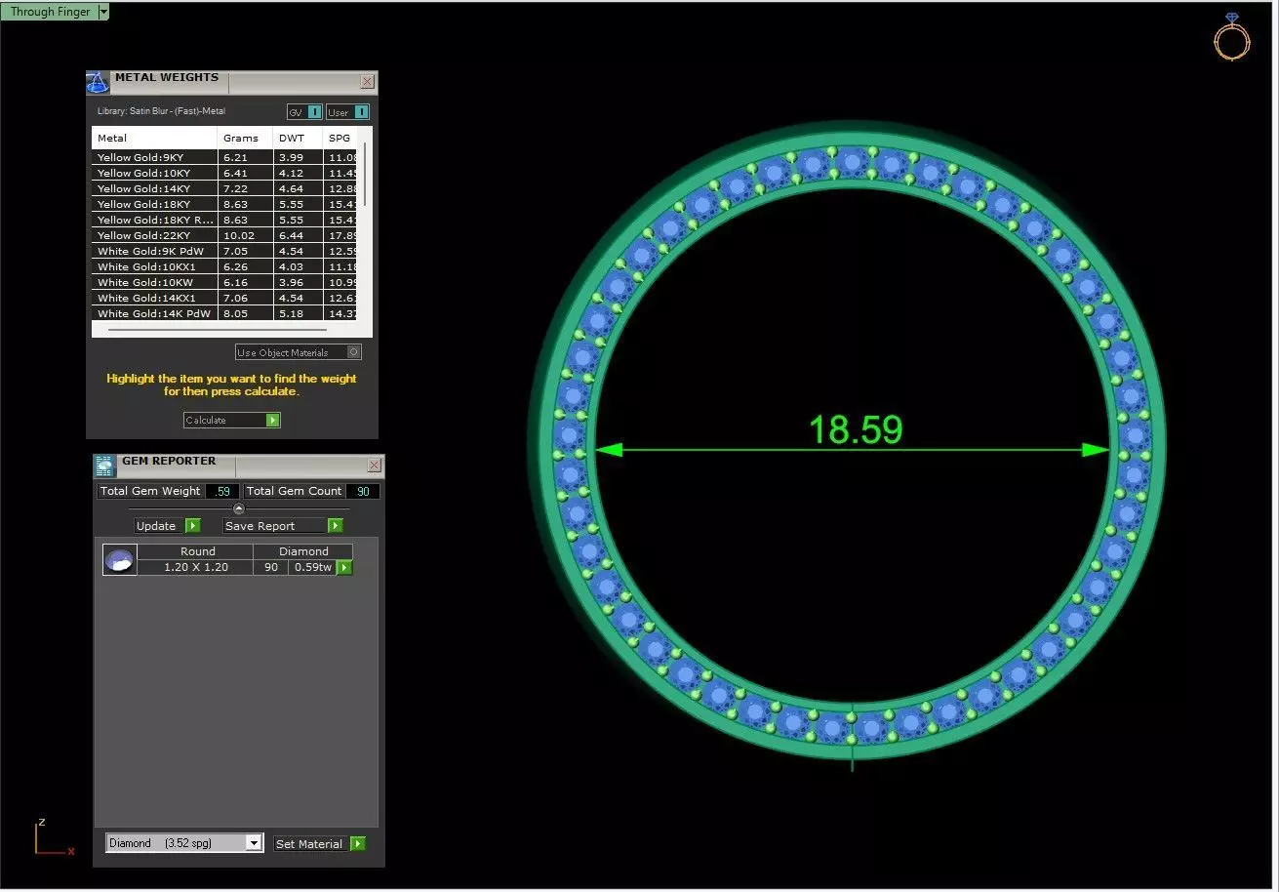Select the White Gold:14K PdW row
The width and height of the screenshot is (1279, 892).
pyautogui.click(x=225, y=313)
